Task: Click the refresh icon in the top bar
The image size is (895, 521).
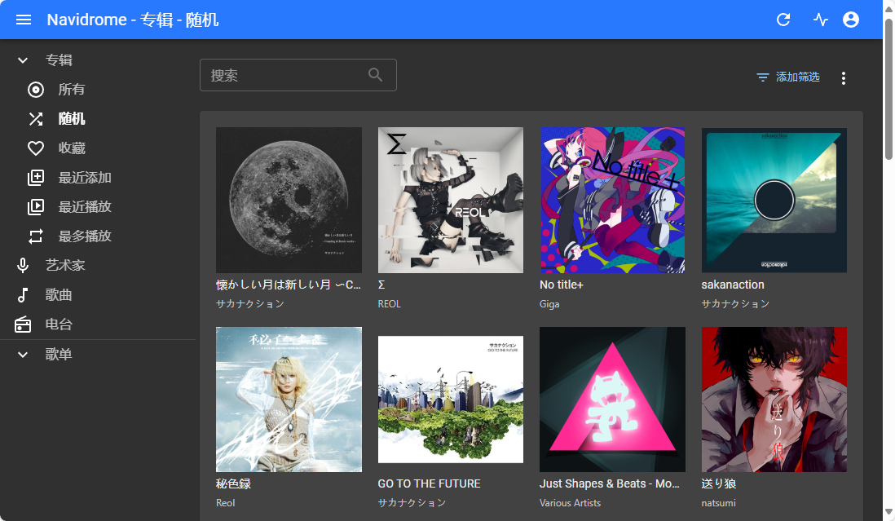Action: (783, 20)
